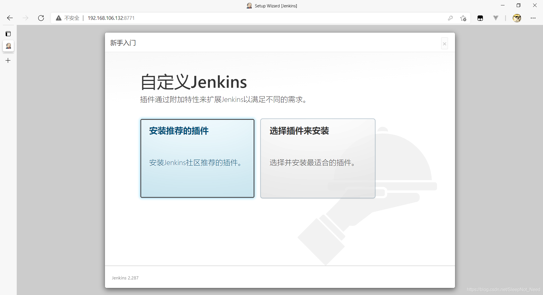Open the browser profile avatar
The image size is (543, 295).
(x=517, y=18)
